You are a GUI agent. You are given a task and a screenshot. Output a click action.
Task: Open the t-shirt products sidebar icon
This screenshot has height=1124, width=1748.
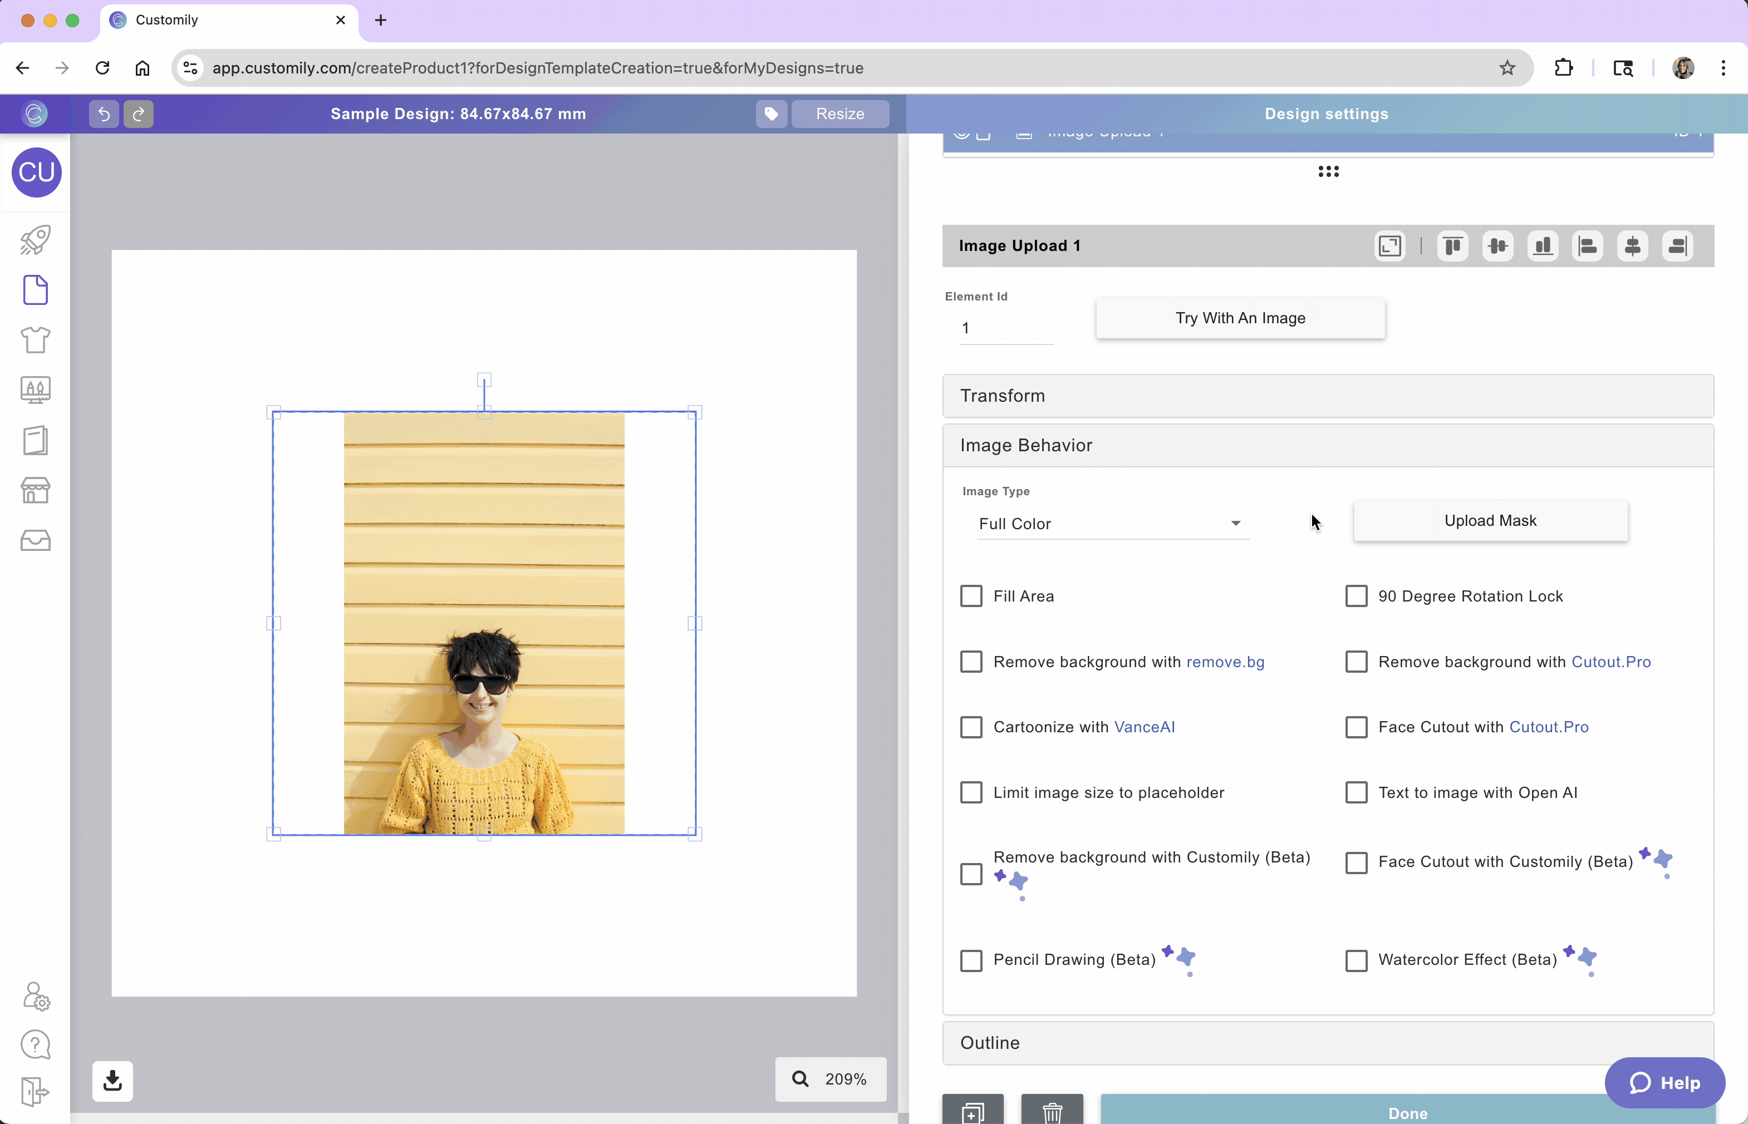point(35,340)
